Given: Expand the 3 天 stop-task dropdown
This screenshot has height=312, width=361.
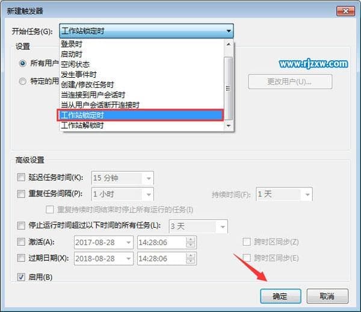Looking at the screenshot, I should tap(223, 226).
